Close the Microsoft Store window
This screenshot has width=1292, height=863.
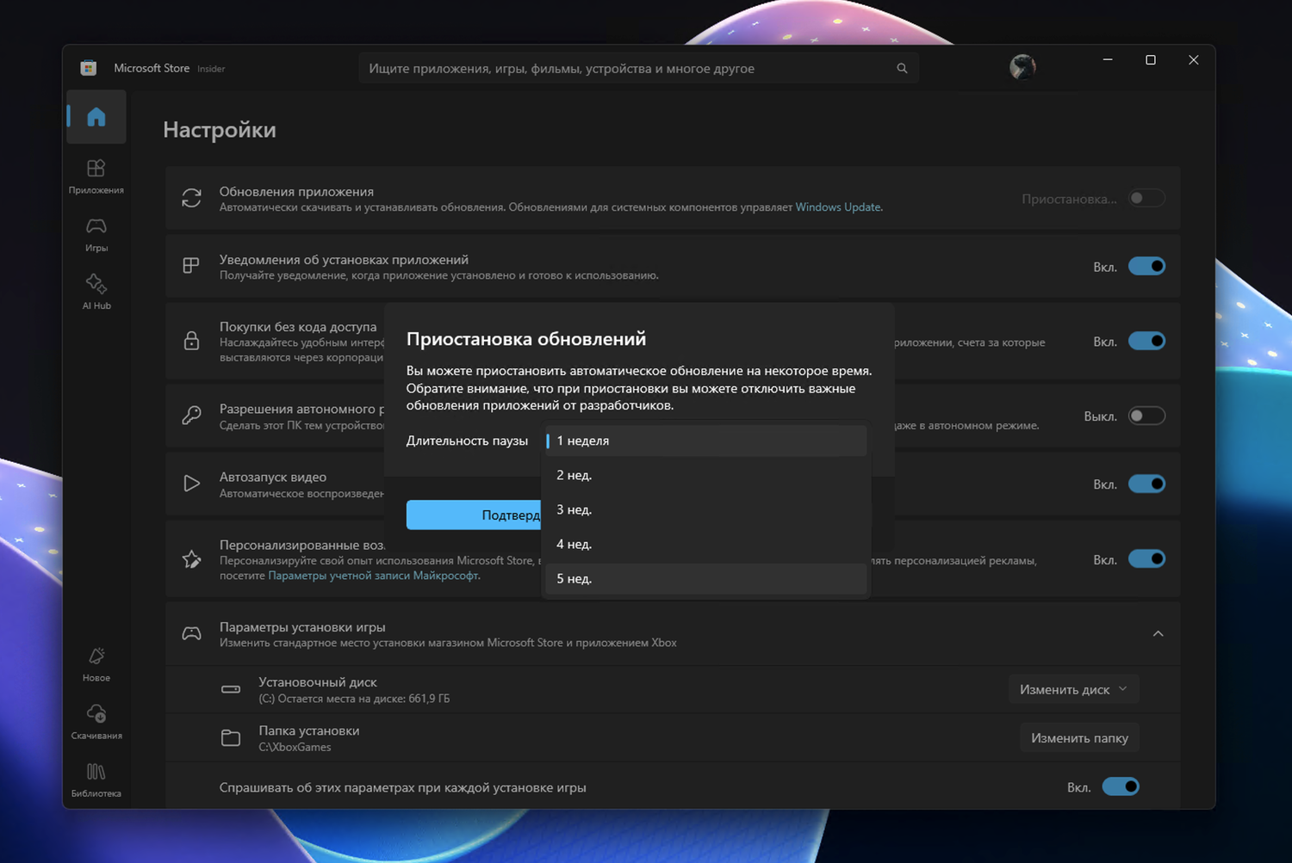pyautogui.click(x=1194, y=60)
